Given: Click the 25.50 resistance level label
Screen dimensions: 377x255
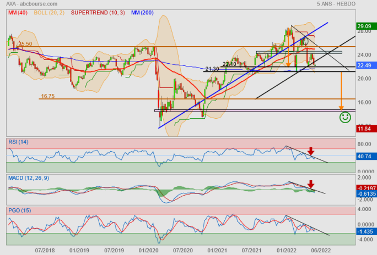Looking at the screenshot, I should click(25, 44).
